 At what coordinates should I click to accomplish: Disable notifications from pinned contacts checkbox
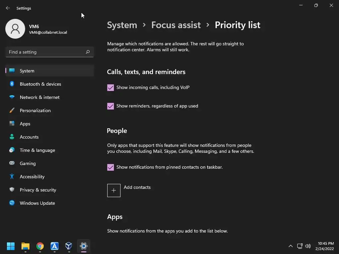click(111, 167)
